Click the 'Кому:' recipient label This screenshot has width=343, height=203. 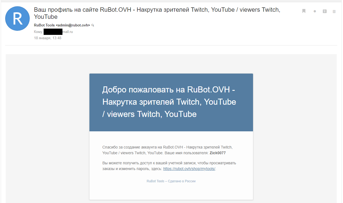point(38,32)
